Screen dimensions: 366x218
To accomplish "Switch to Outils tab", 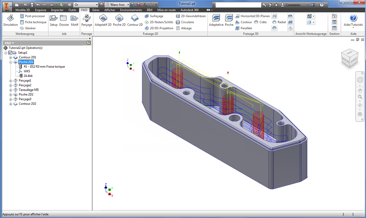I will click(72, 10).
